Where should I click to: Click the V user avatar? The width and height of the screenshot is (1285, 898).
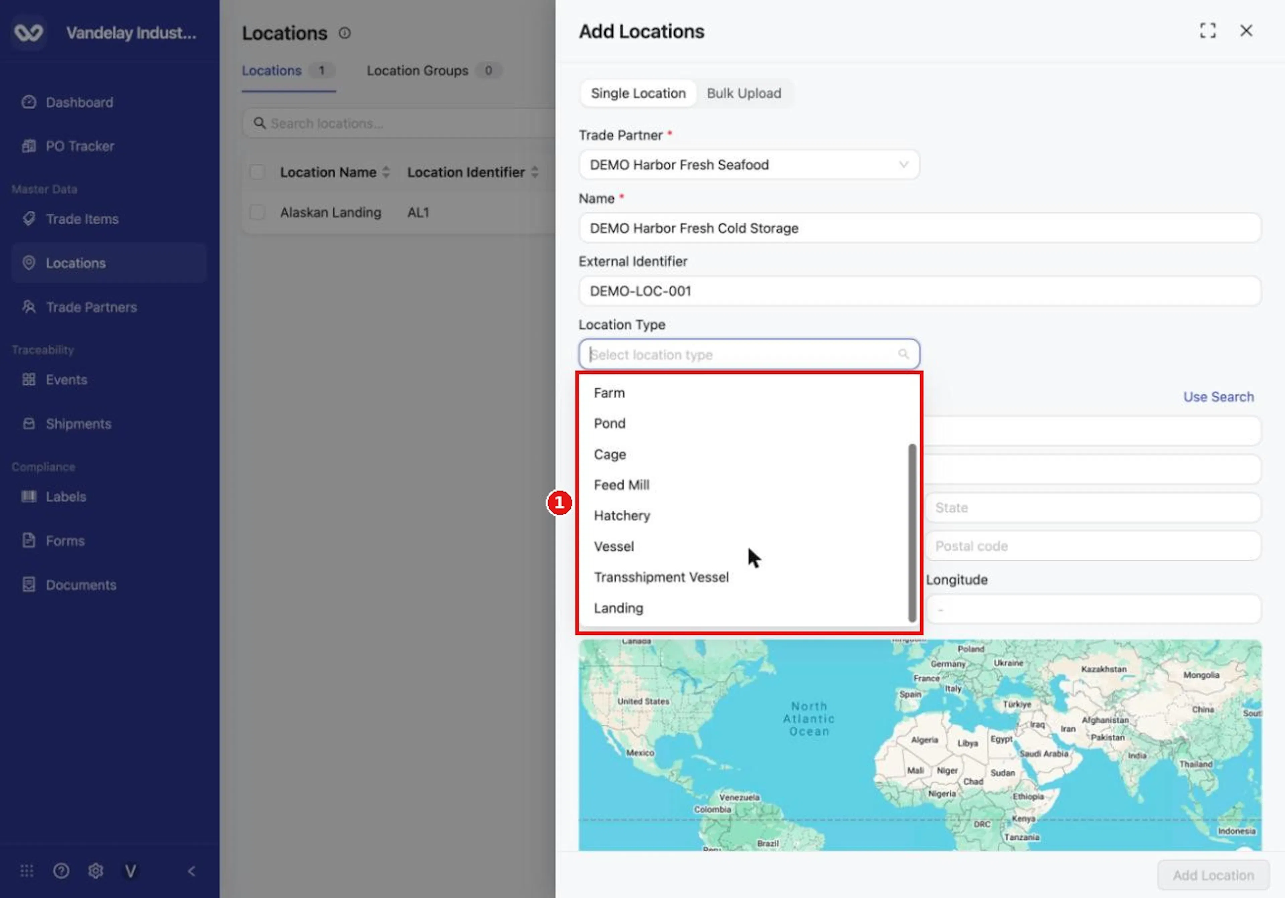131,871
